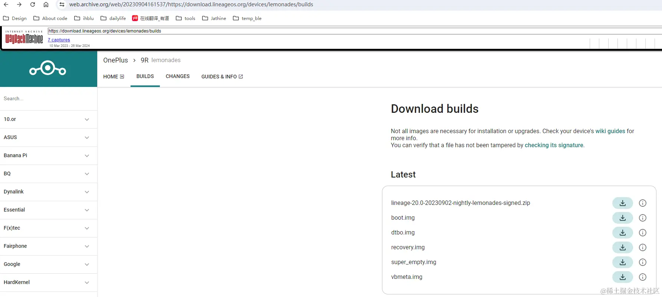Show info for recovery.img
662x297 pixels.
click(x=643, y=247)
